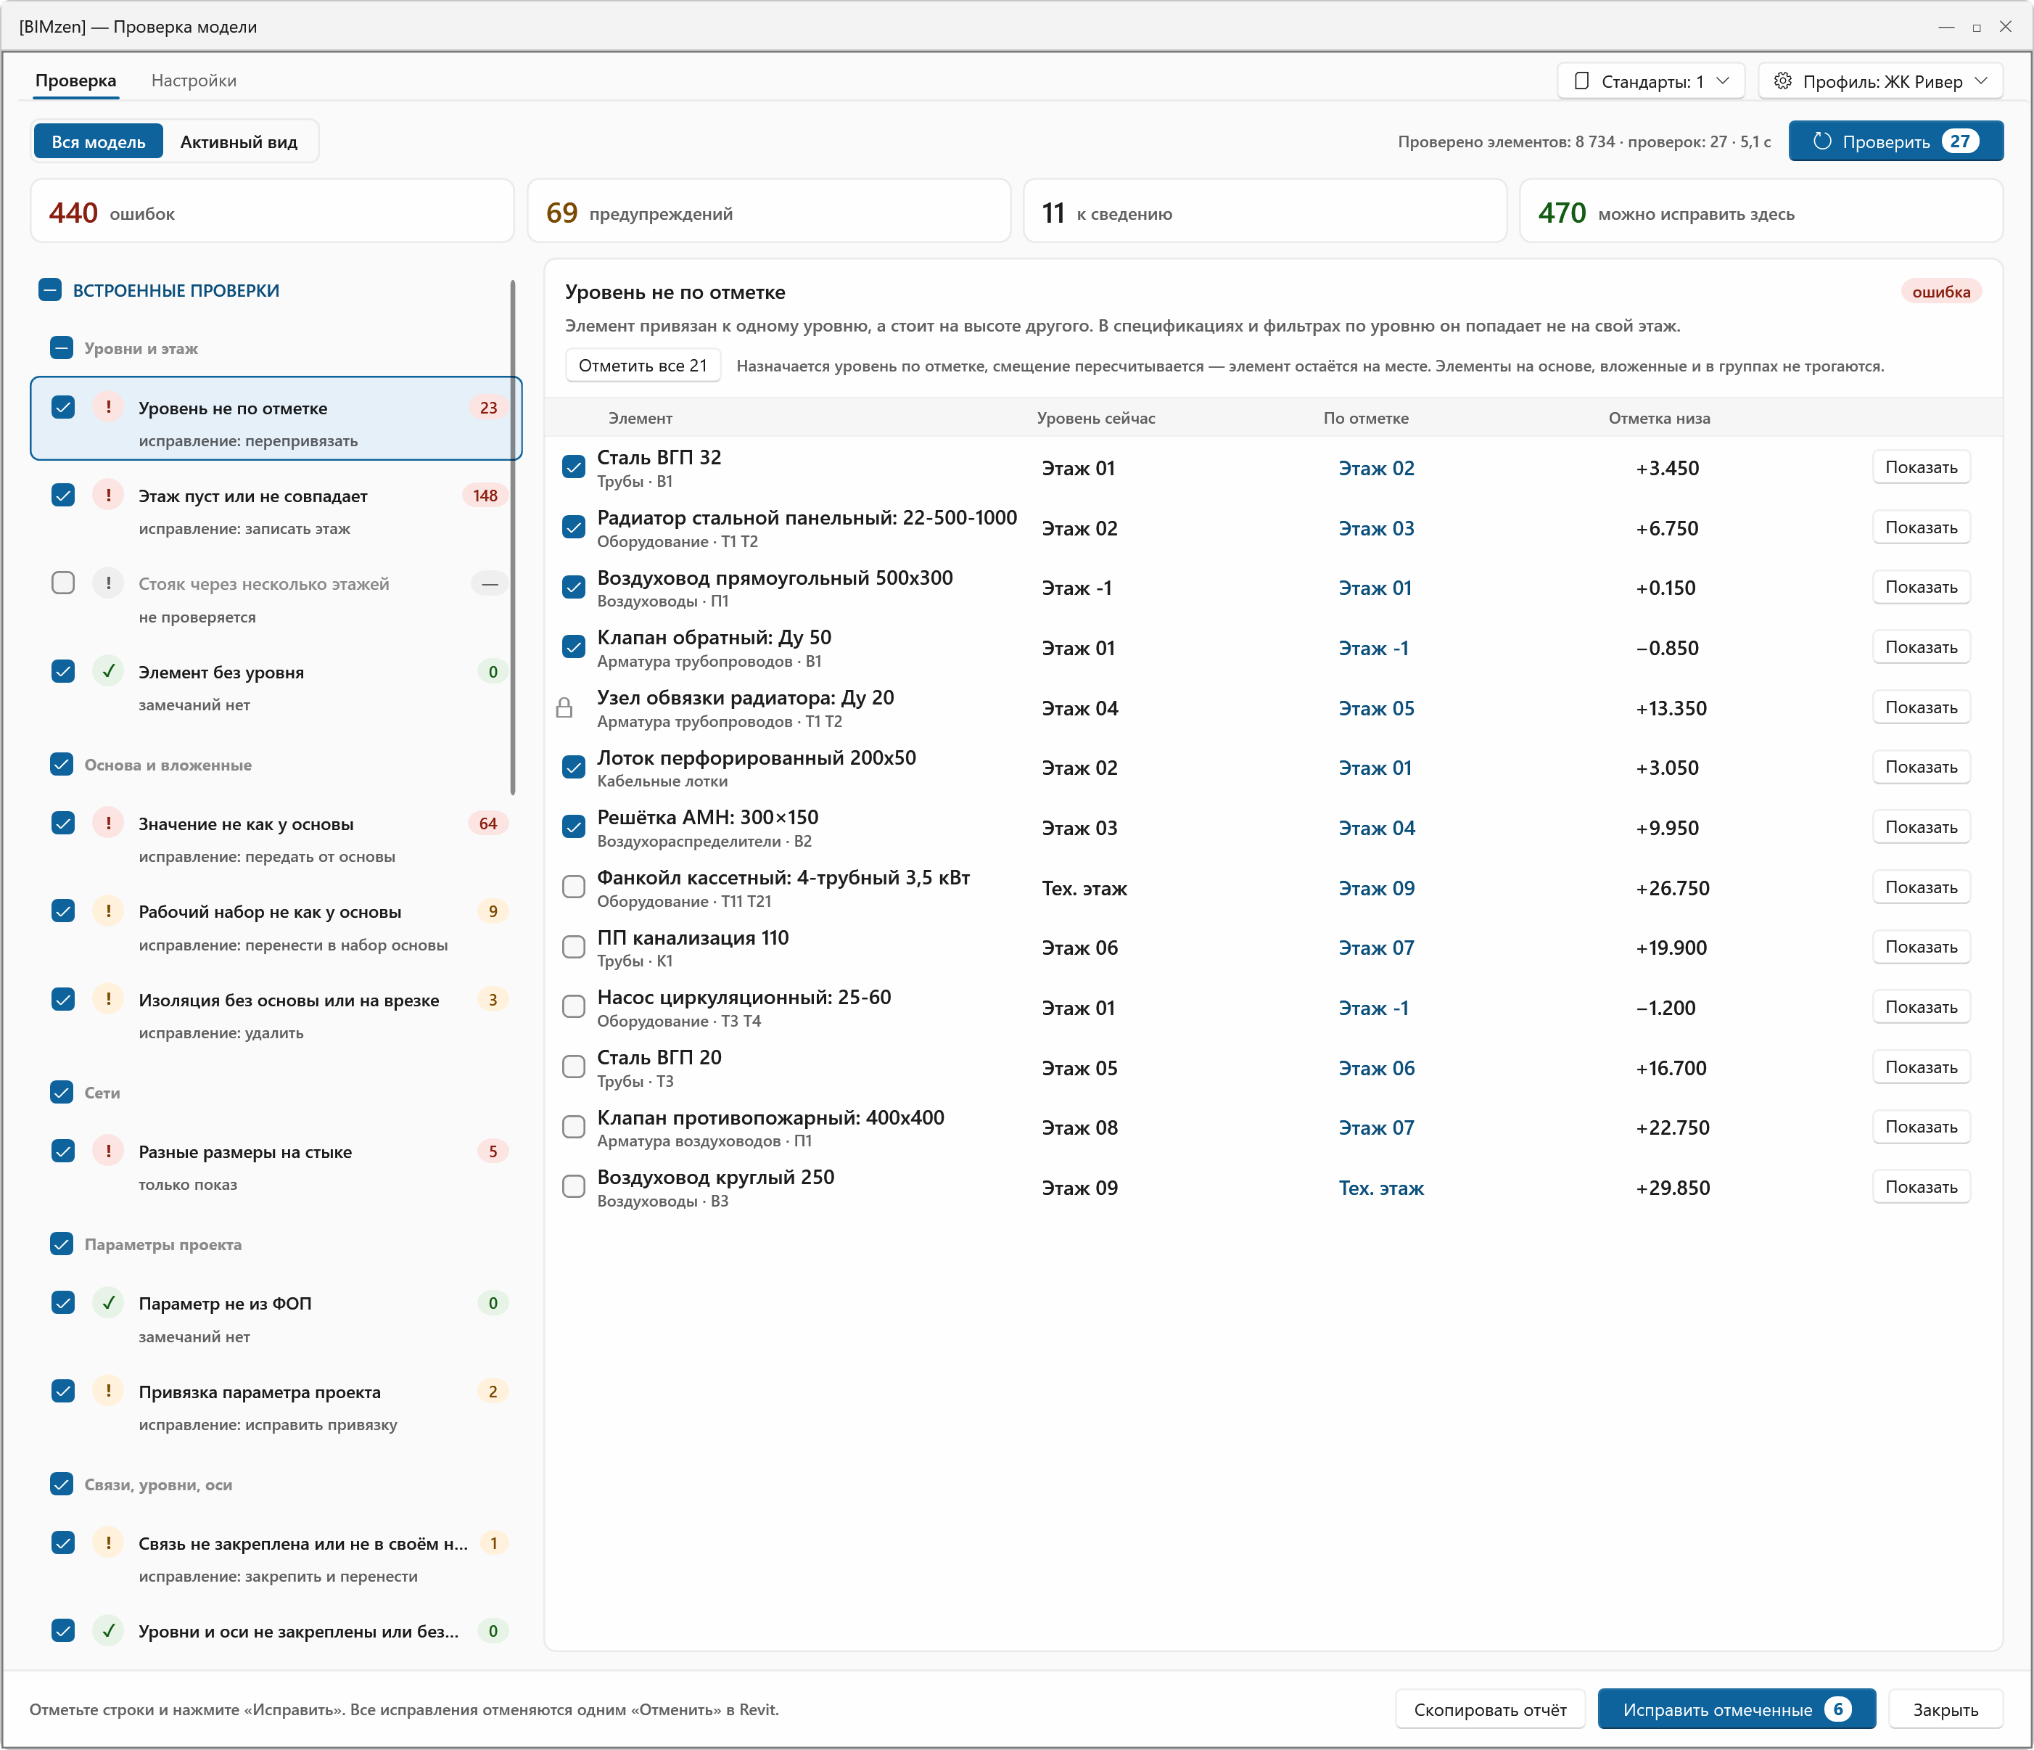Click the checks list vertical scrollbar
Viewport: 2034px width, 1750px height.
click(x=512, y=537)
